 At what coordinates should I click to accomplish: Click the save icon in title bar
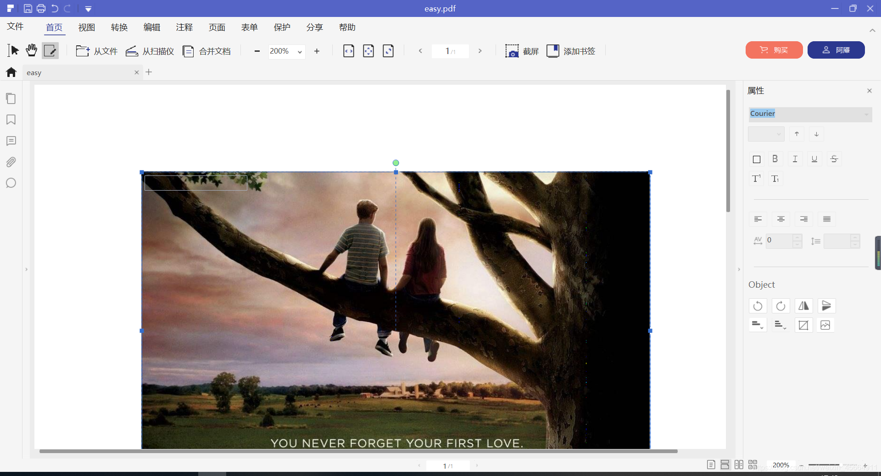(x=28, y=8)
